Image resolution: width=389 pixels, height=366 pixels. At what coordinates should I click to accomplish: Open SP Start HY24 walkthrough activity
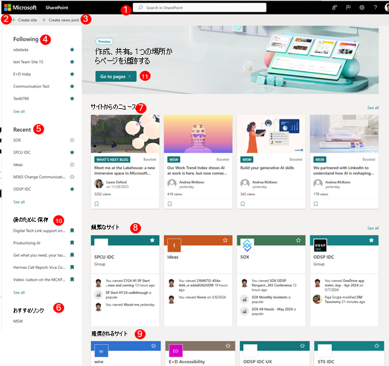(128, 295)
